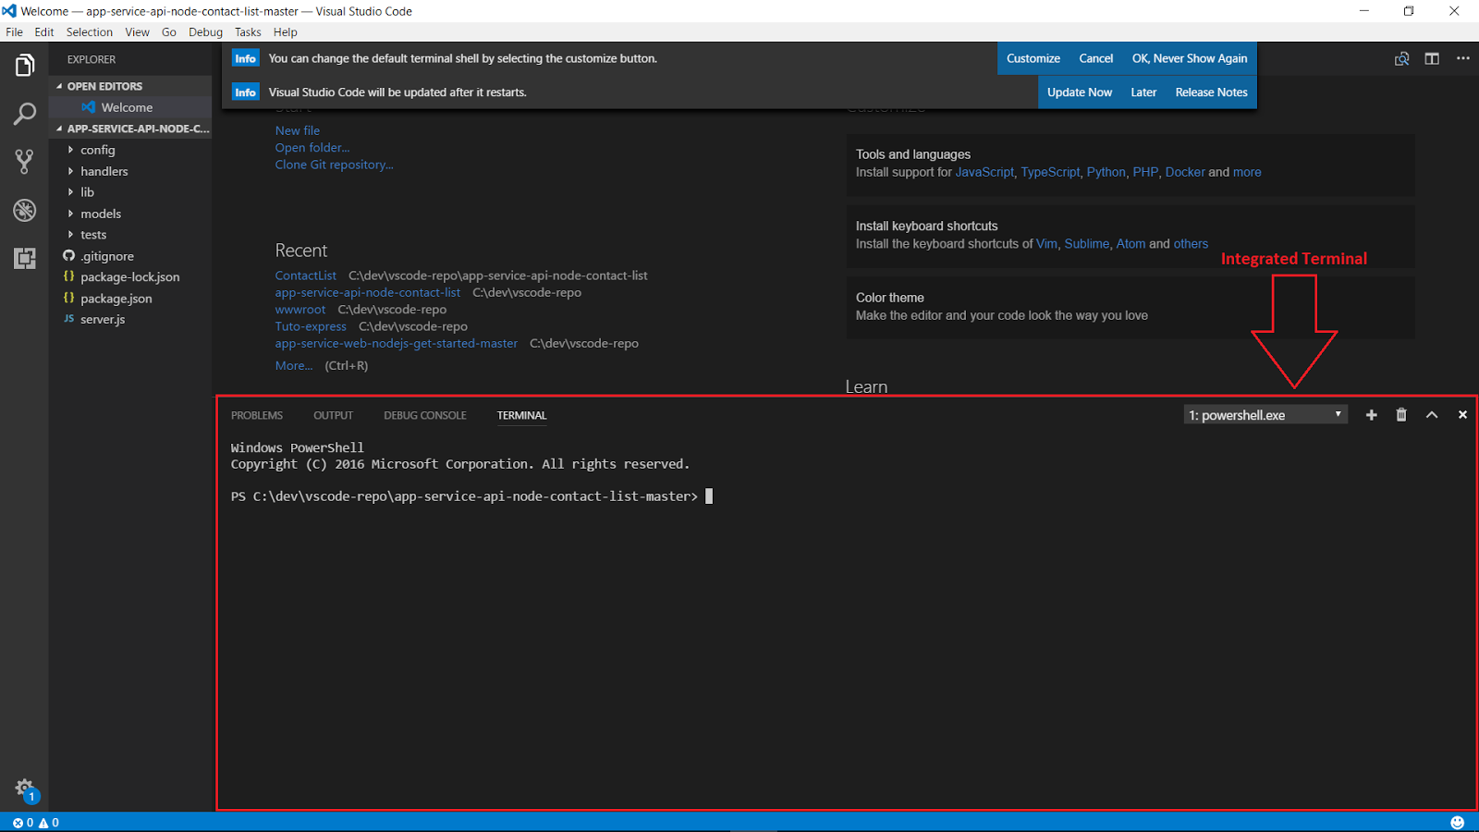Open the editor more actions ellipsis
The image size is (1479, 832).
(1463, 59)
